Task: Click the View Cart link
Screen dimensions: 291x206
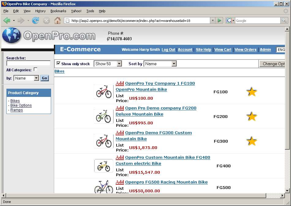Action: [223, 50]
